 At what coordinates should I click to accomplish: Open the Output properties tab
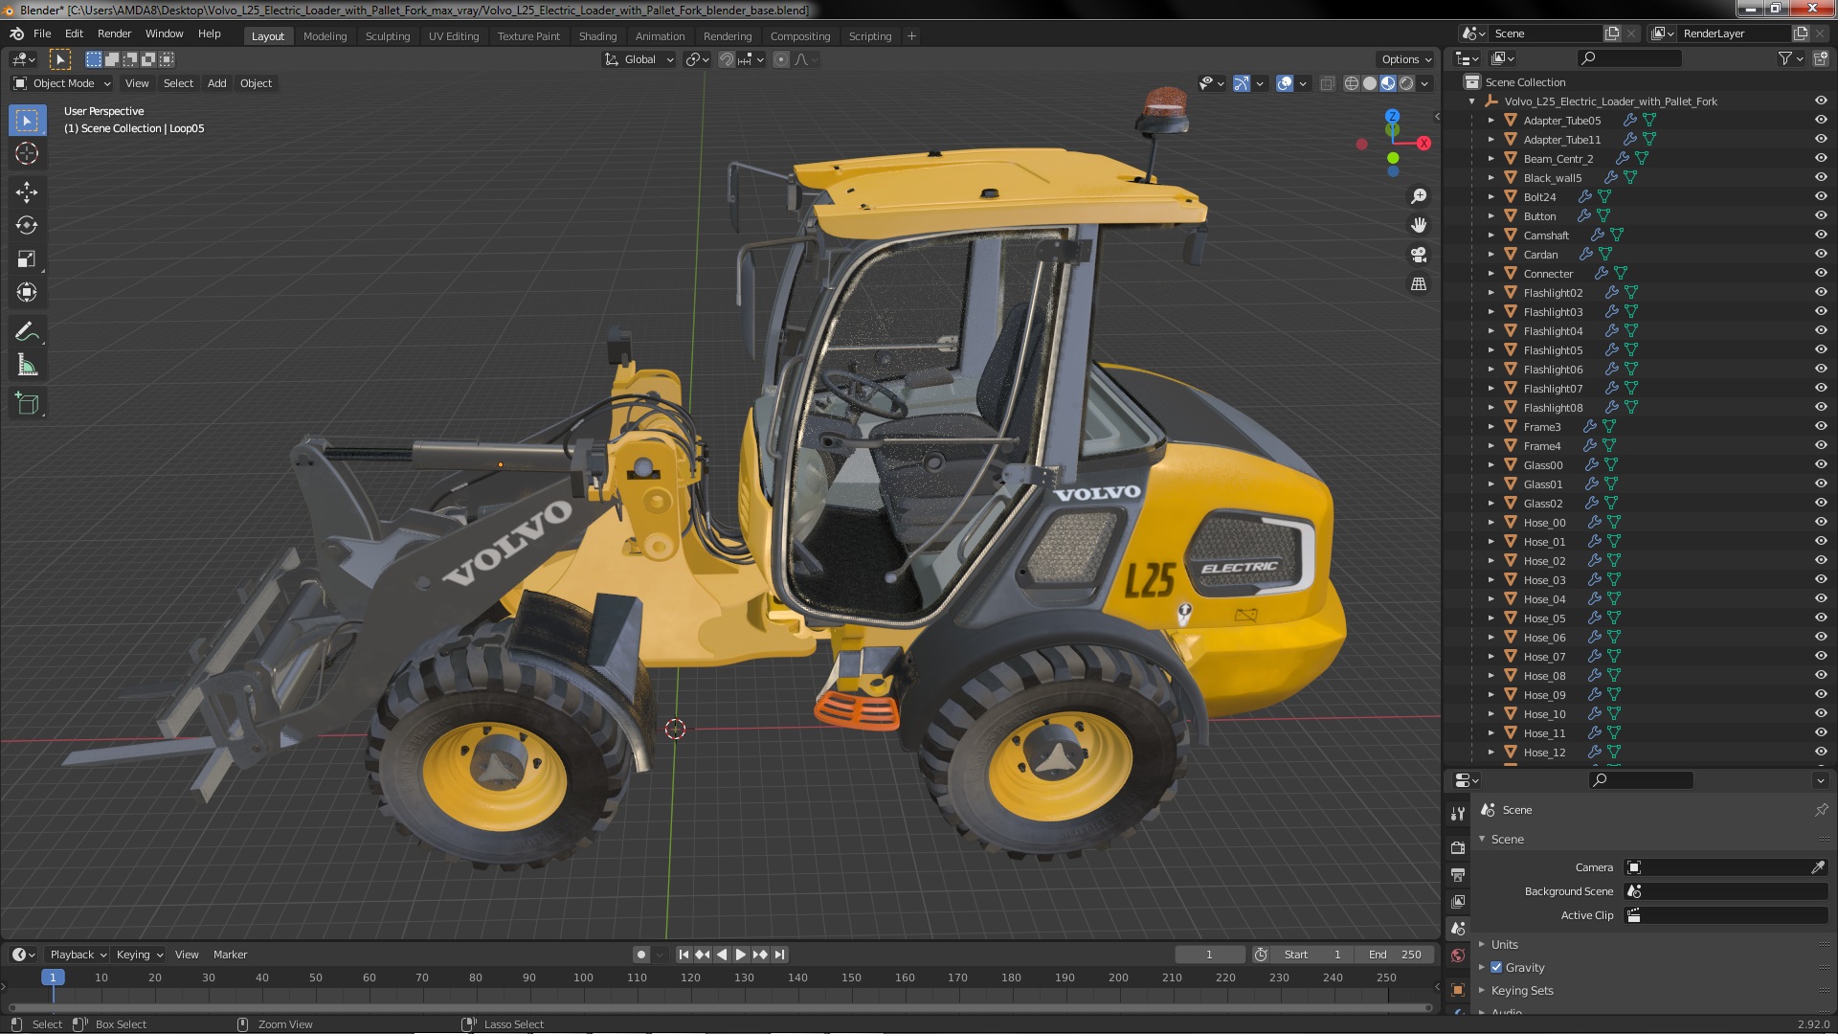pyautogui.click(x=1458, y=874)
